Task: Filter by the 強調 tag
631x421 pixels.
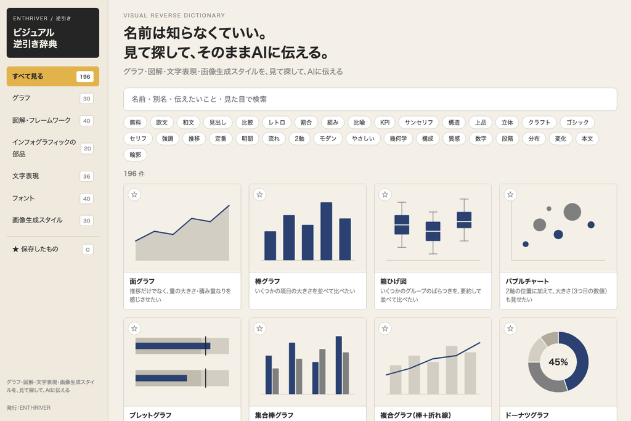Action: pyautogui.click(x=168, y=139)
